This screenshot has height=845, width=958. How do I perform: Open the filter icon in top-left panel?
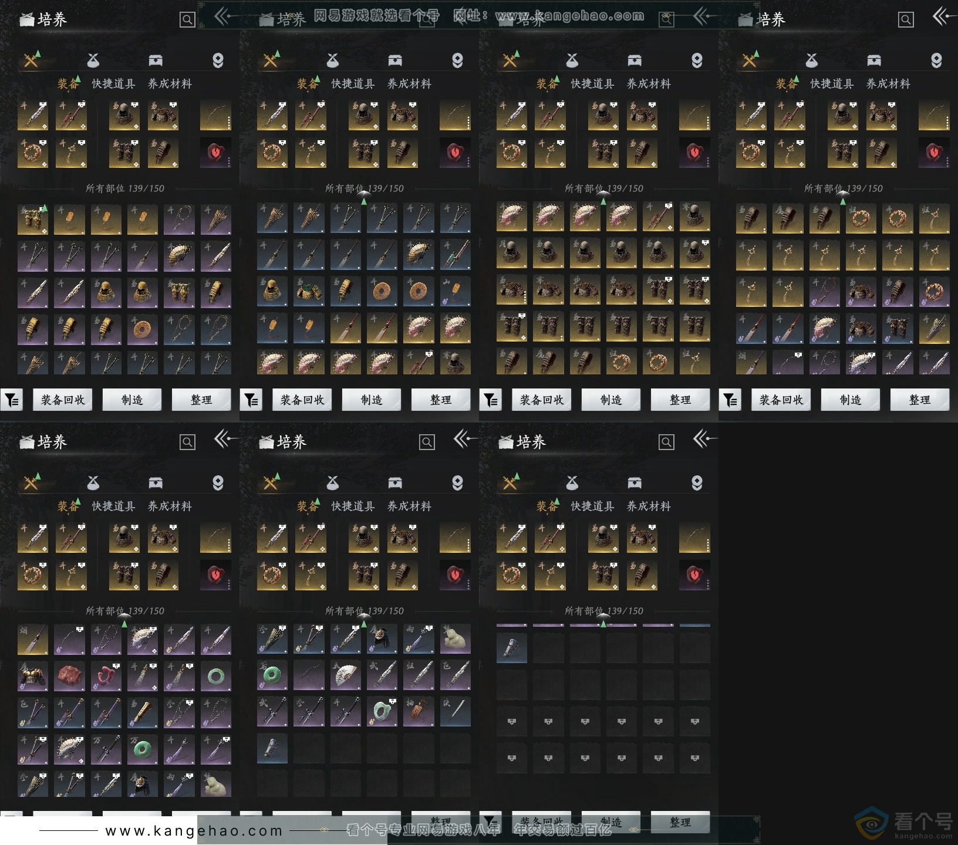12,400
